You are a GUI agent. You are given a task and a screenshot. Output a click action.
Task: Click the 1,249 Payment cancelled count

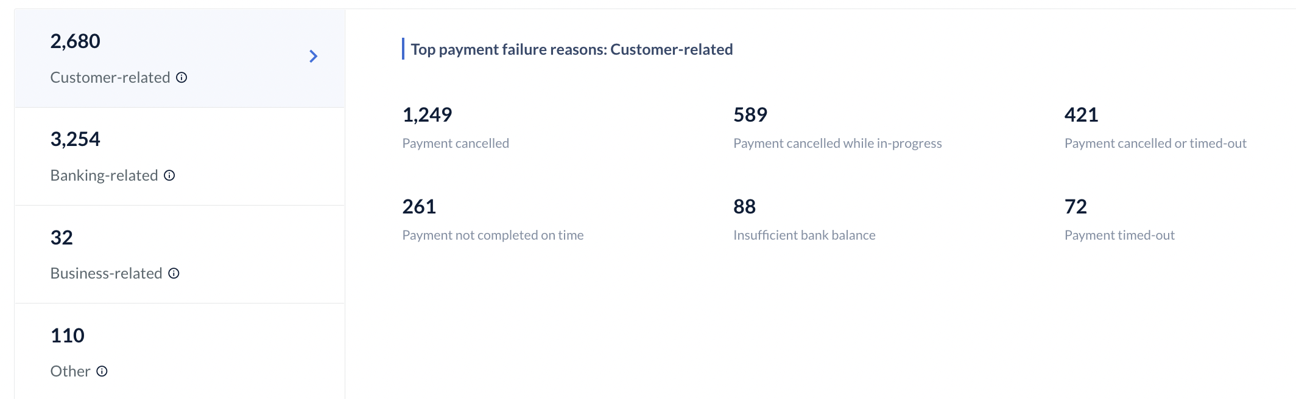pyautogui.click(x=427, y=114)
